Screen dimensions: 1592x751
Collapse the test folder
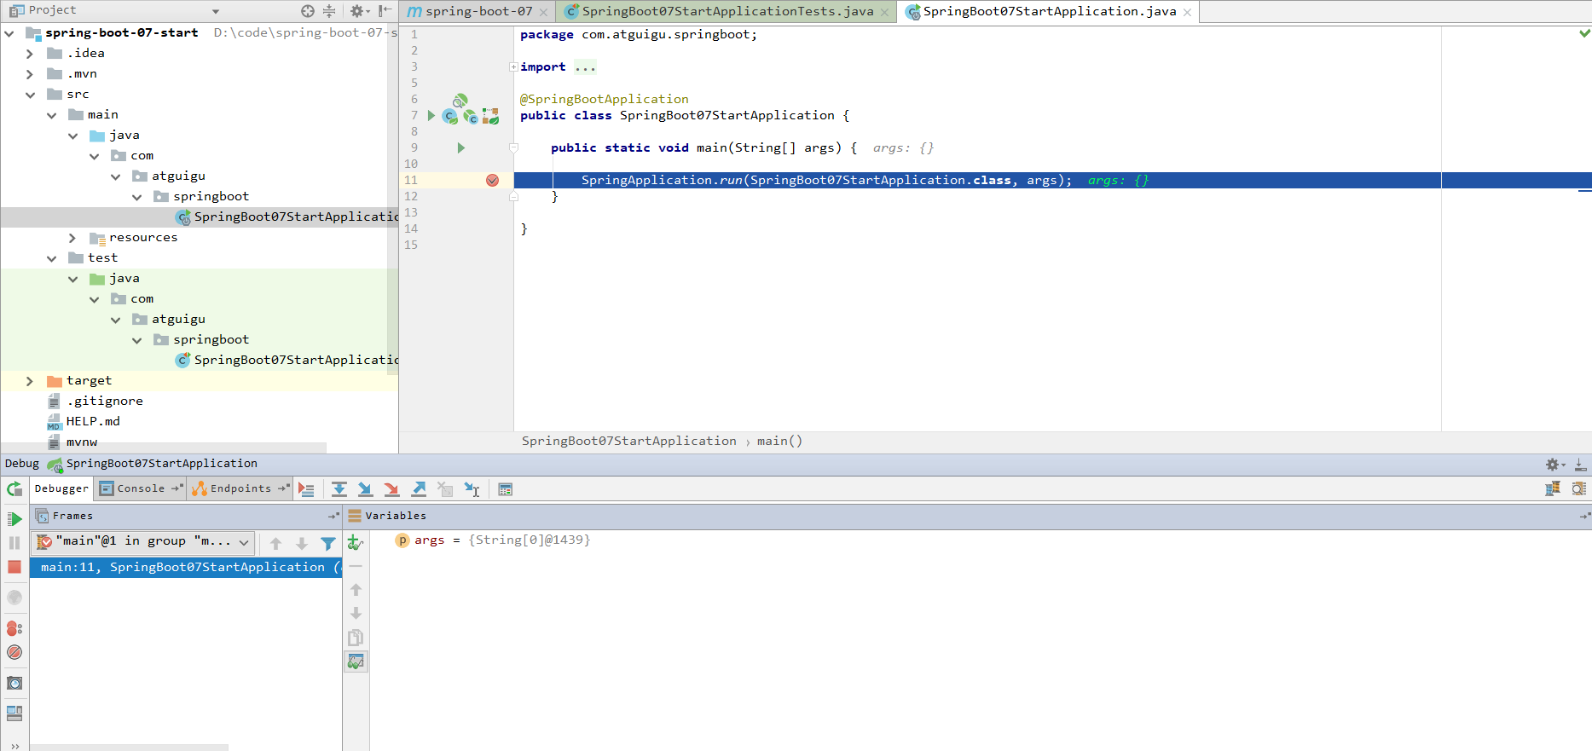[51, 258]
